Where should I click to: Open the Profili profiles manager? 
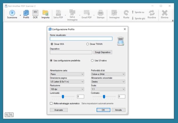click(26, 14)
